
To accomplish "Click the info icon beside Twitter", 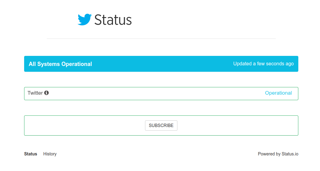I will pyautogui.click(x=46, y=93).
